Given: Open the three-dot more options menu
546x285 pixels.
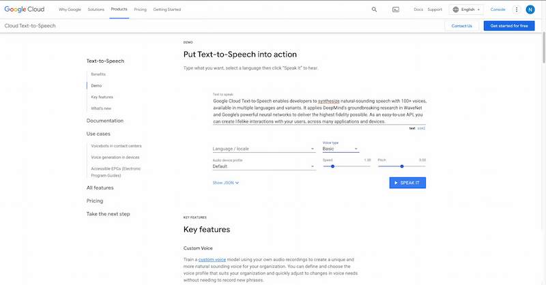Looking at the screenshot, I should pos(516,10).
